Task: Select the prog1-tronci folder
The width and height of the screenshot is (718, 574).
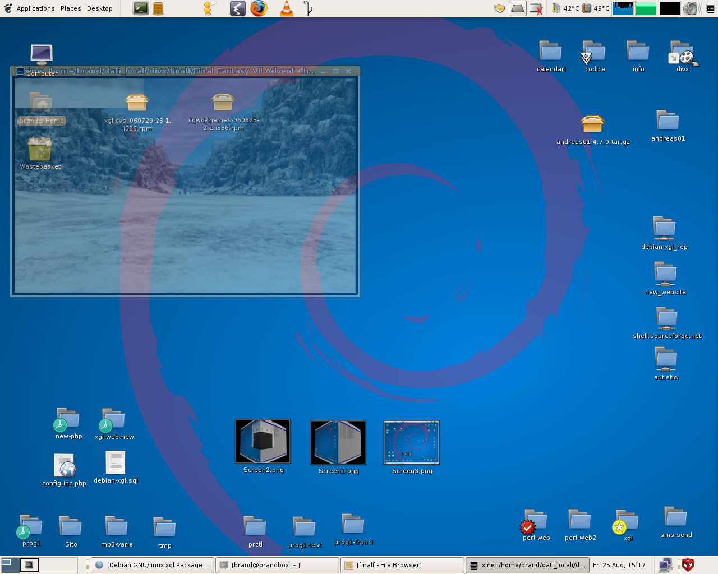Action: tap(353, 529)
